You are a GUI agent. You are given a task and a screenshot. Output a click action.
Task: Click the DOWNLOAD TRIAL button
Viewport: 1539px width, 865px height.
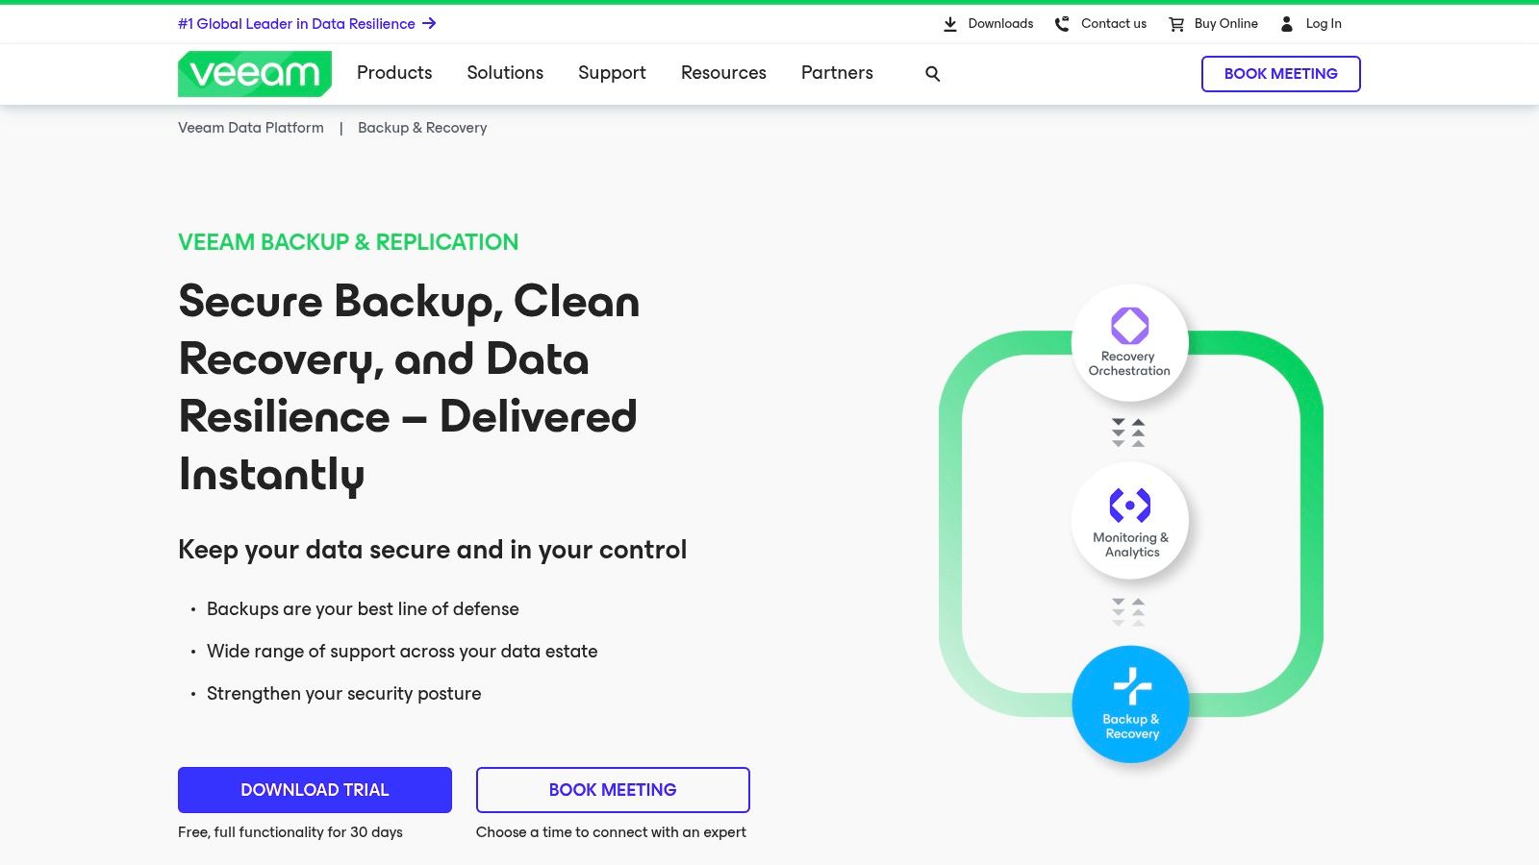(315, 790)
